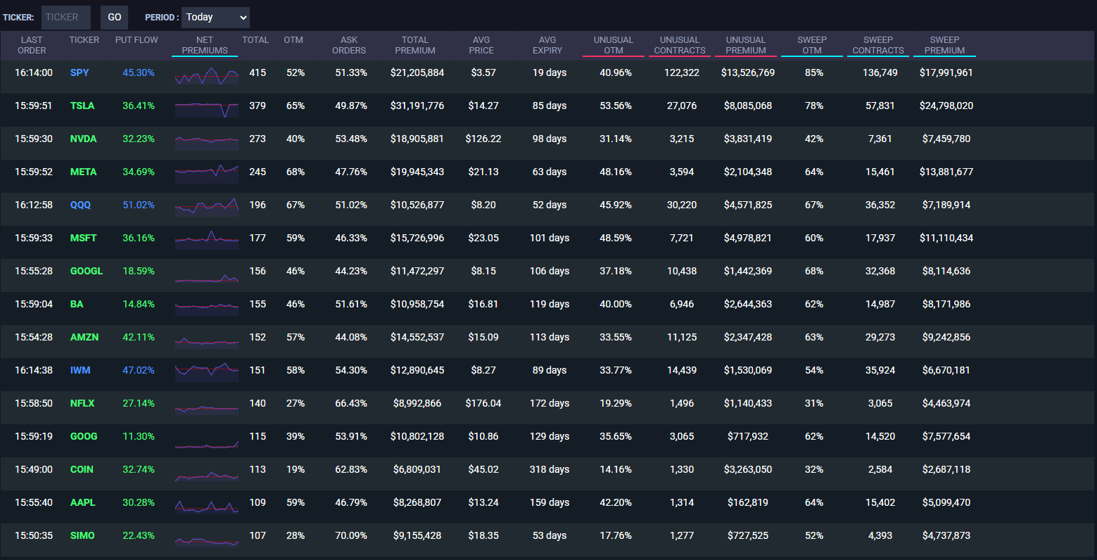Click GOOGL net premiums sparkline chart
The width and height of the screenshot is (1097, 560).
pos(207,274)
